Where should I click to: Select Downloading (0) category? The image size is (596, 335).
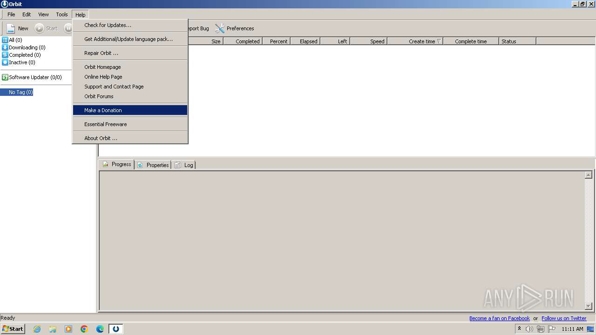click(24, 47)
